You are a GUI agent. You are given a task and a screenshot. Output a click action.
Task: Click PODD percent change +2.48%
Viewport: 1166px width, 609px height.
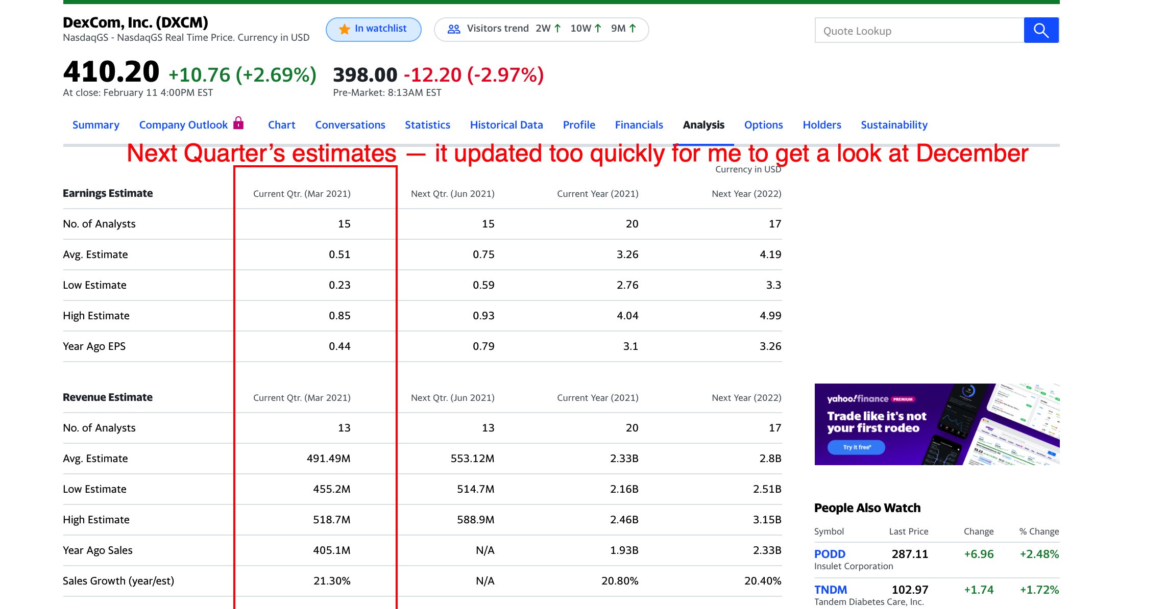1039,554
